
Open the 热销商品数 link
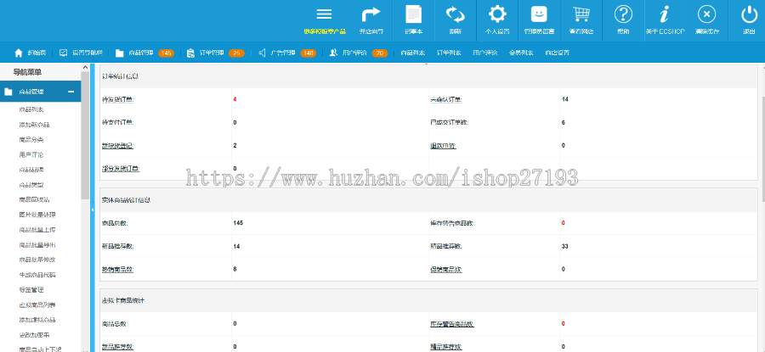[117, 269]
